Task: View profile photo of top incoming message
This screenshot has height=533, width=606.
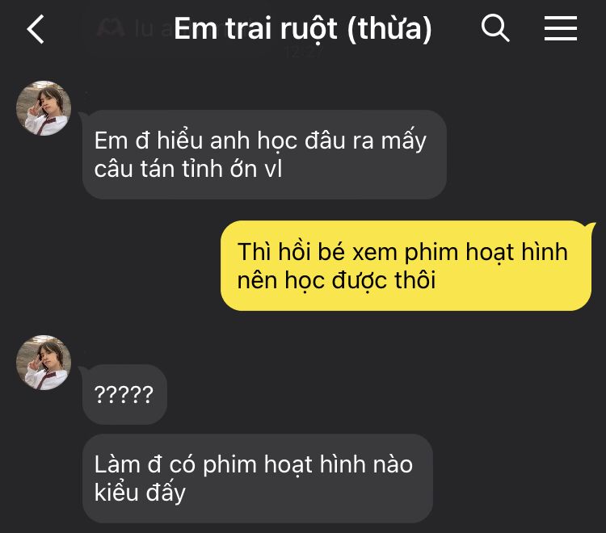Action: [44, 108]
